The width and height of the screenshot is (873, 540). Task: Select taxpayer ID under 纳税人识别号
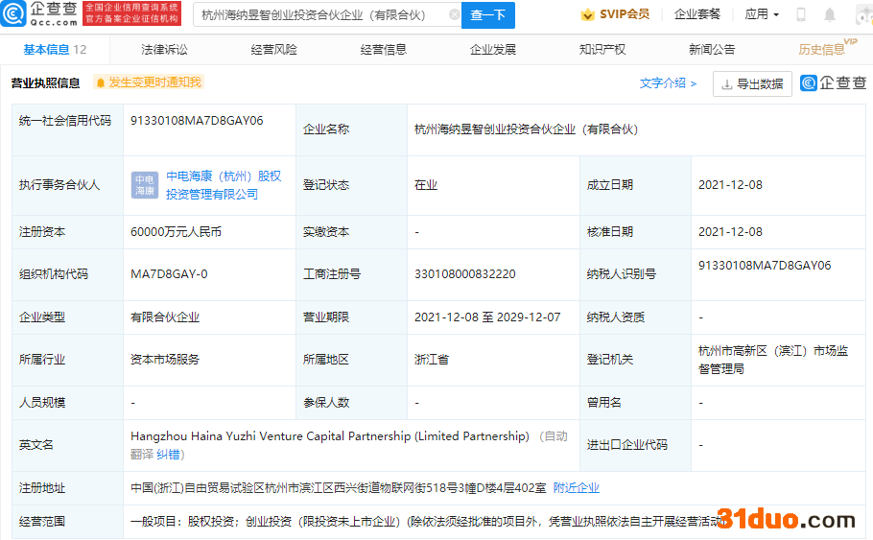point(765,266)
